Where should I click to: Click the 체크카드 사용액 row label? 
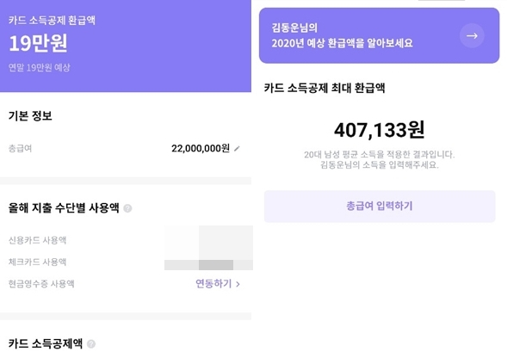[38, 262]
